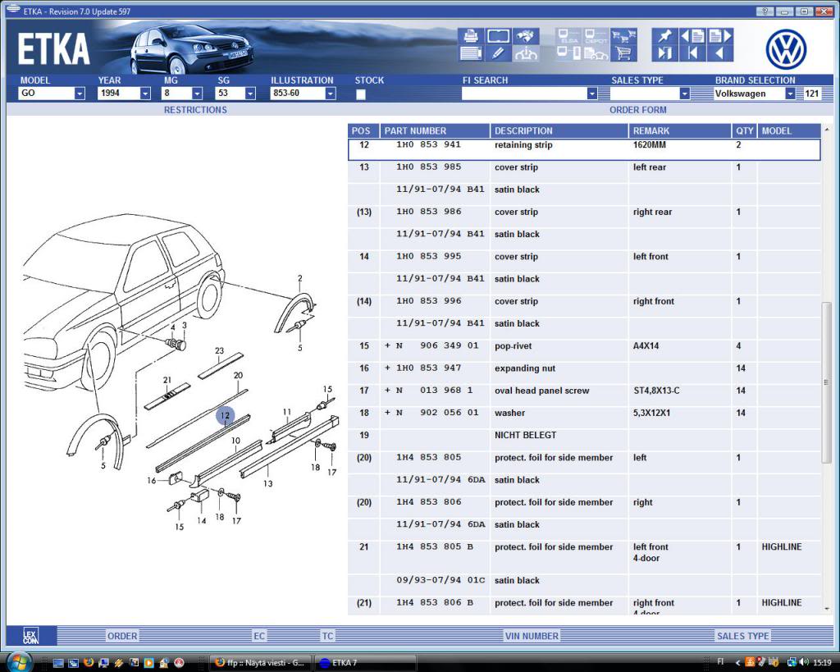Click callout 23 in the illustration
Image resolution: width=840 pixels, height=672 pixels.
coord(219,351)
